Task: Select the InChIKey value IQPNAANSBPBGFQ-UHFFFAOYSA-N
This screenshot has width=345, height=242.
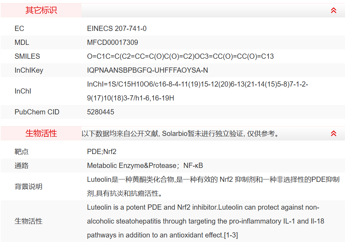Action: [x=147, y=70]
